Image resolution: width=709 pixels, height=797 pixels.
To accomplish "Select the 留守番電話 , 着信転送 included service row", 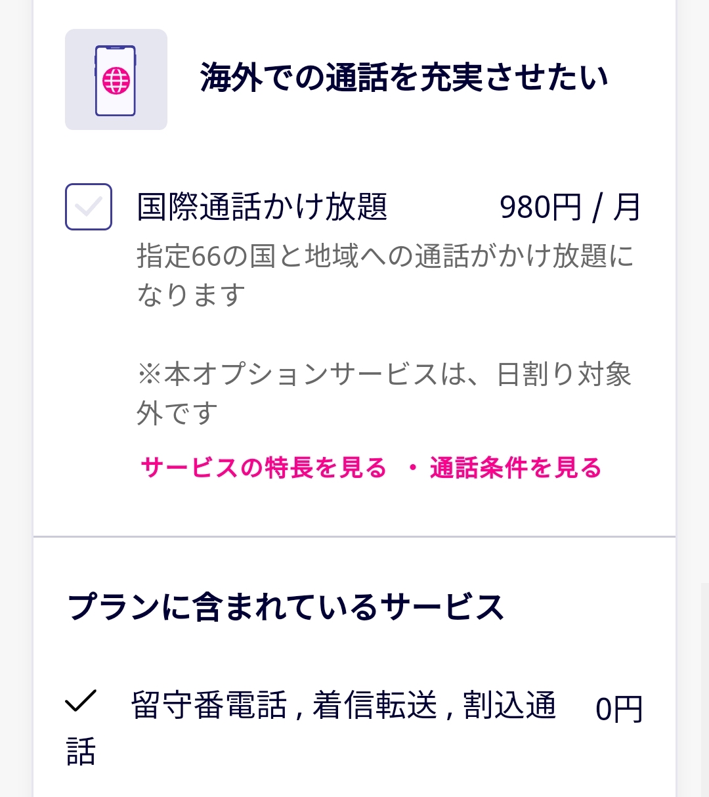I will click(x=354, y=727).
